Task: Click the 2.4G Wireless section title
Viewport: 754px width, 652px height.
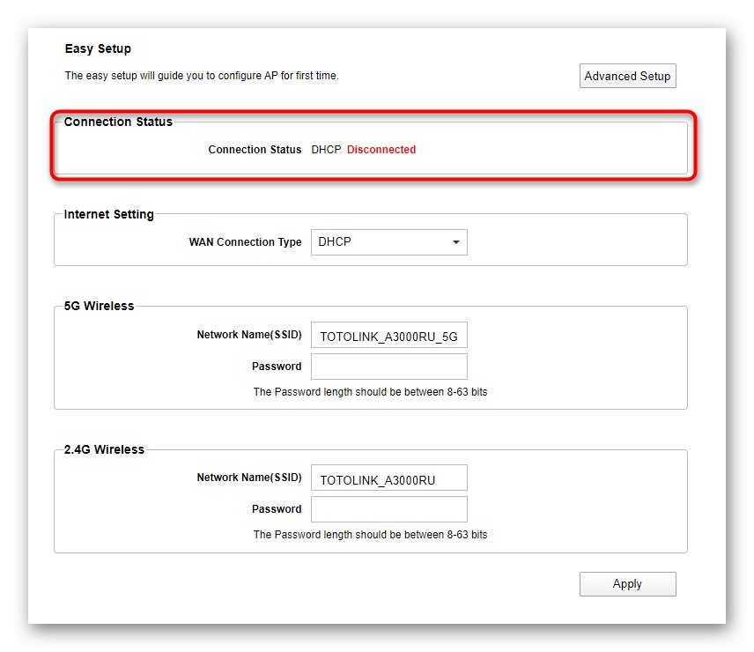Action: tap(104, 449)
